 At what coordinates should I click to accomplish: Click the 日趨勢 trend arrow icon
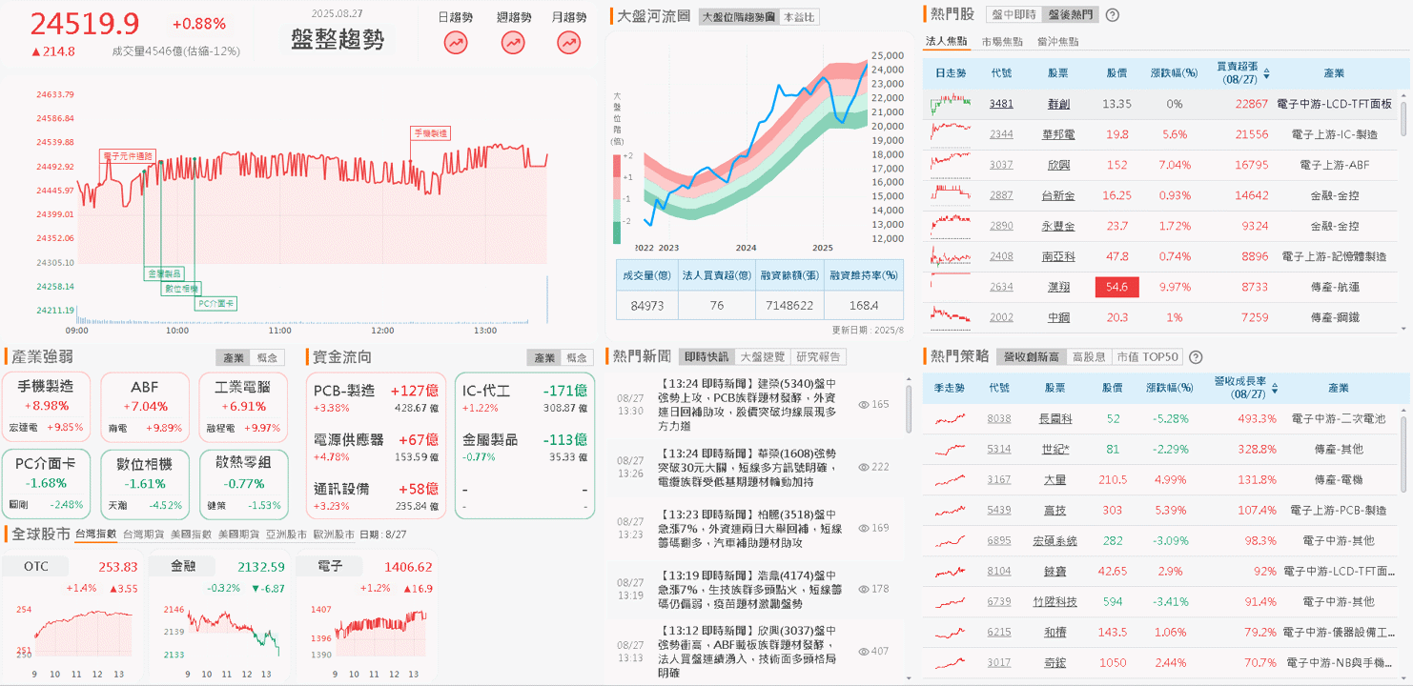(456, 42)
